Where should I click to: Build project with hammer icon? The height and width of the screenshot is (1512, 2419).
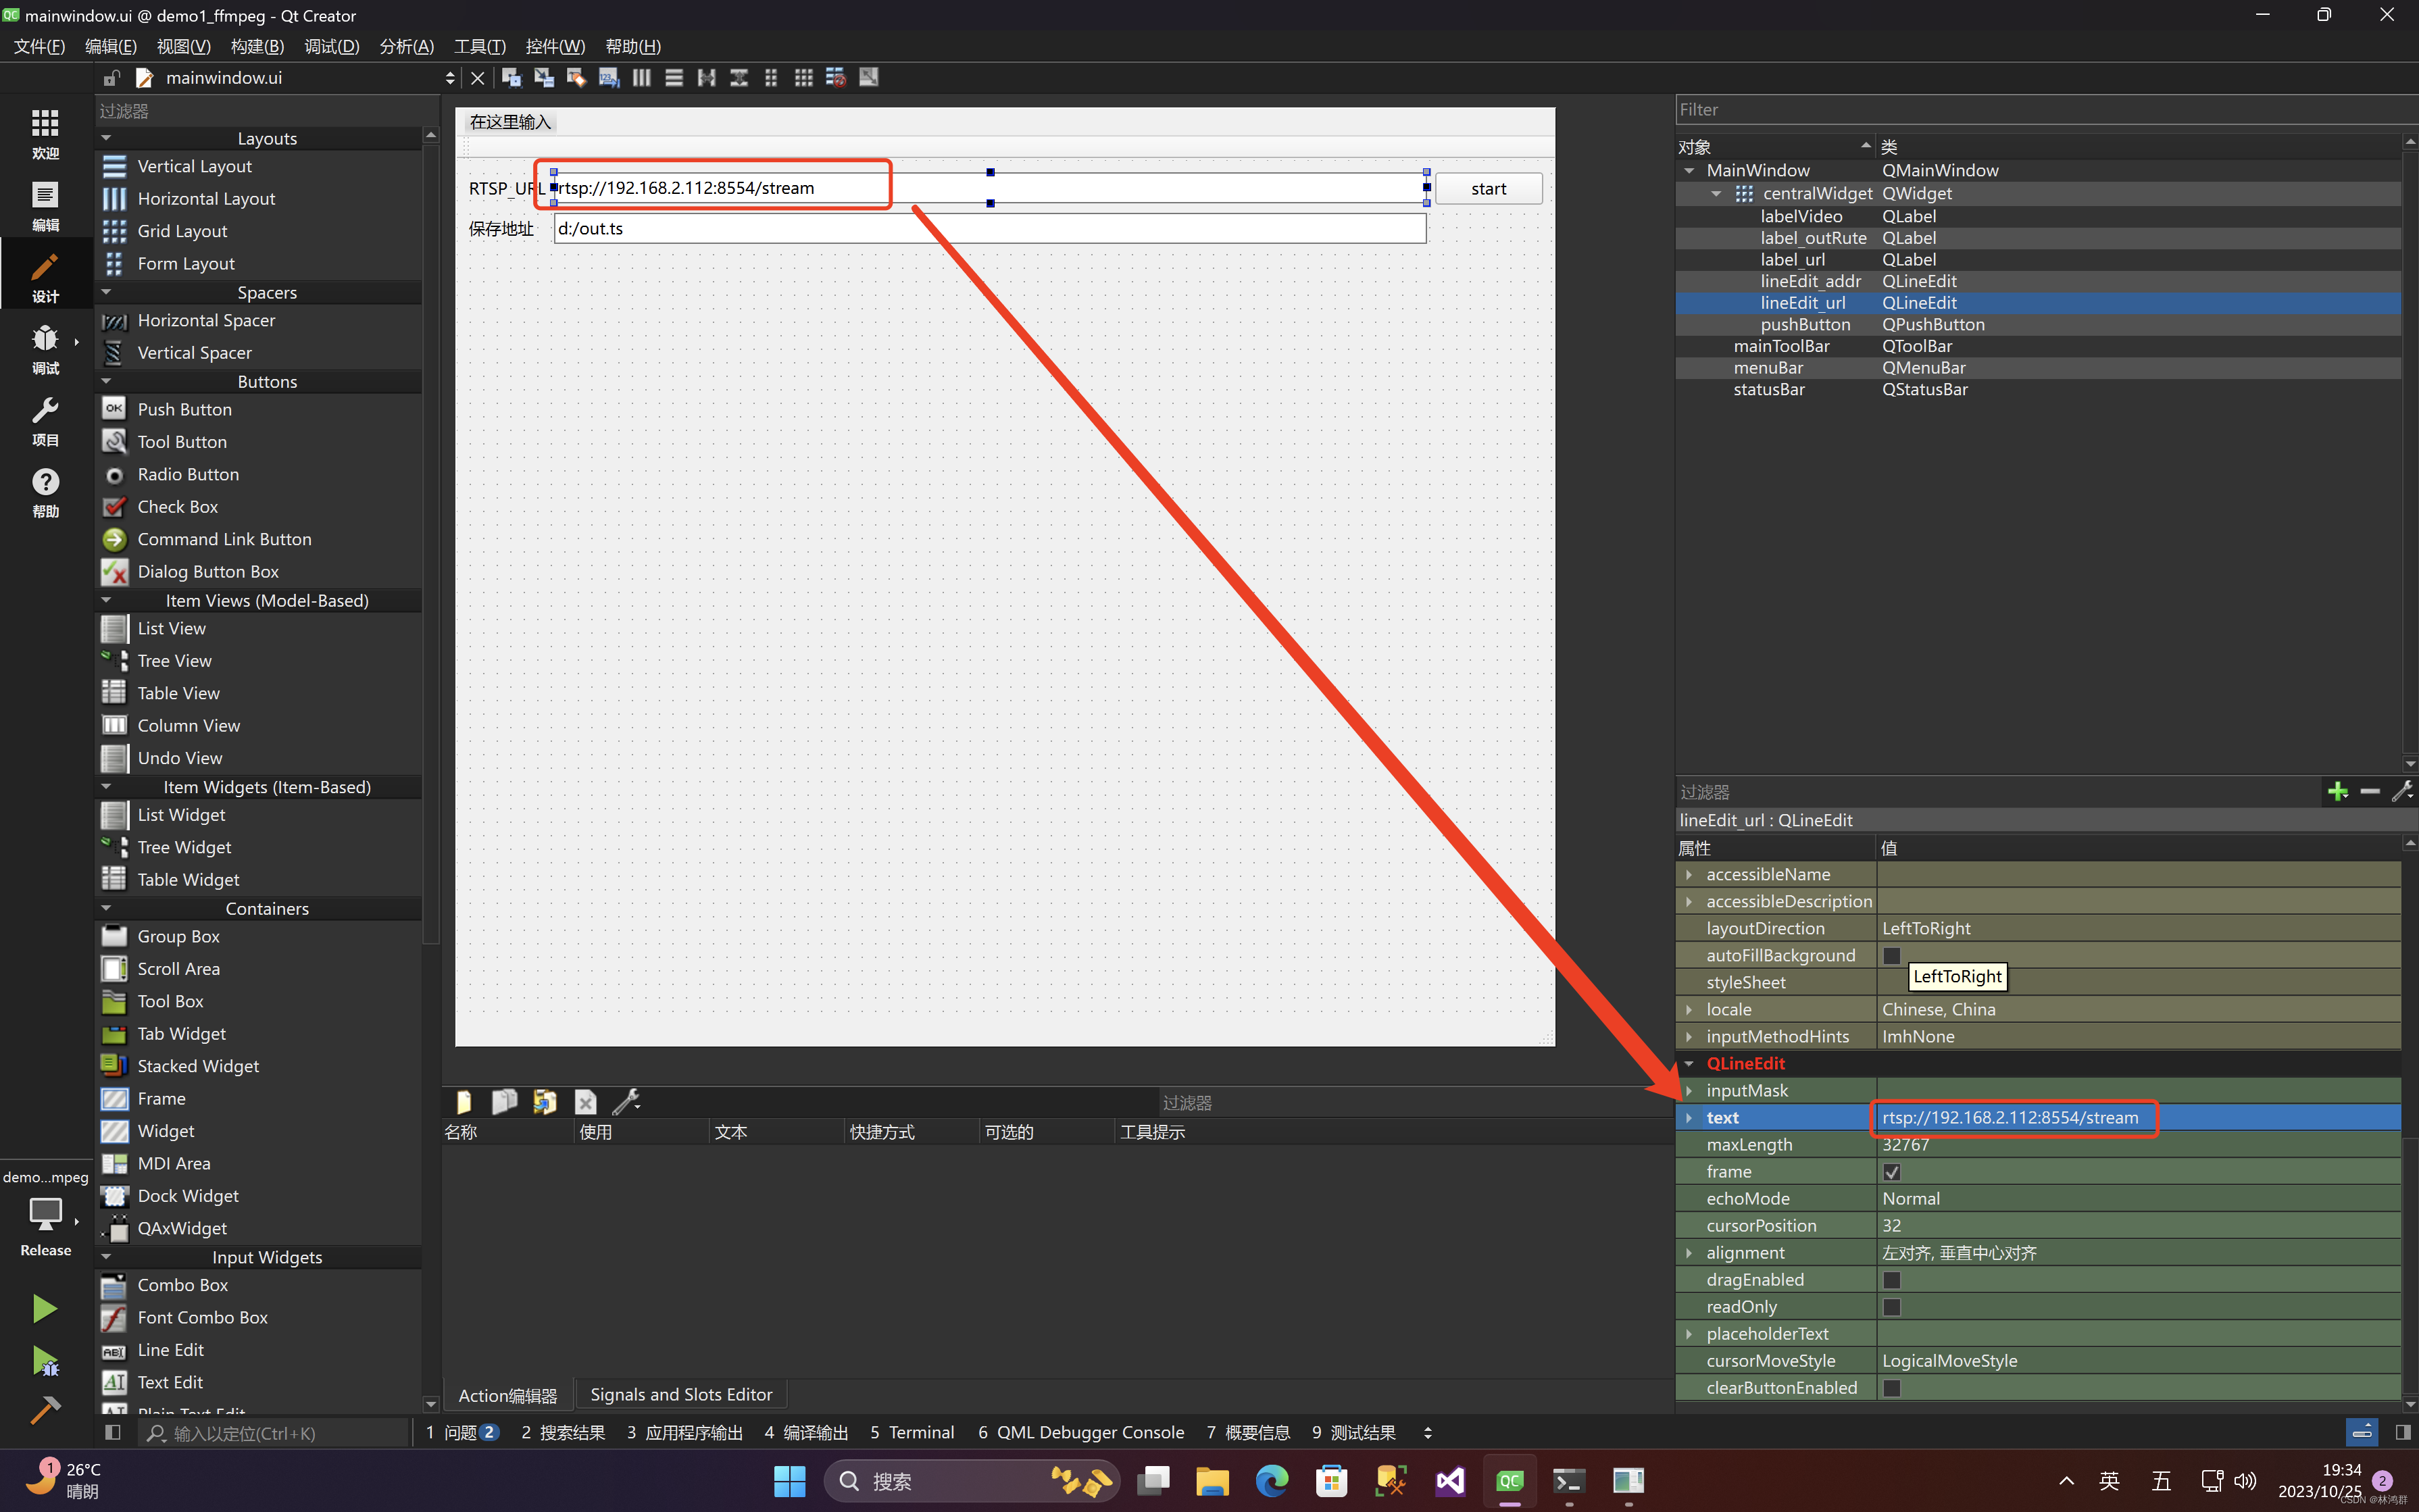point(45,1410)
